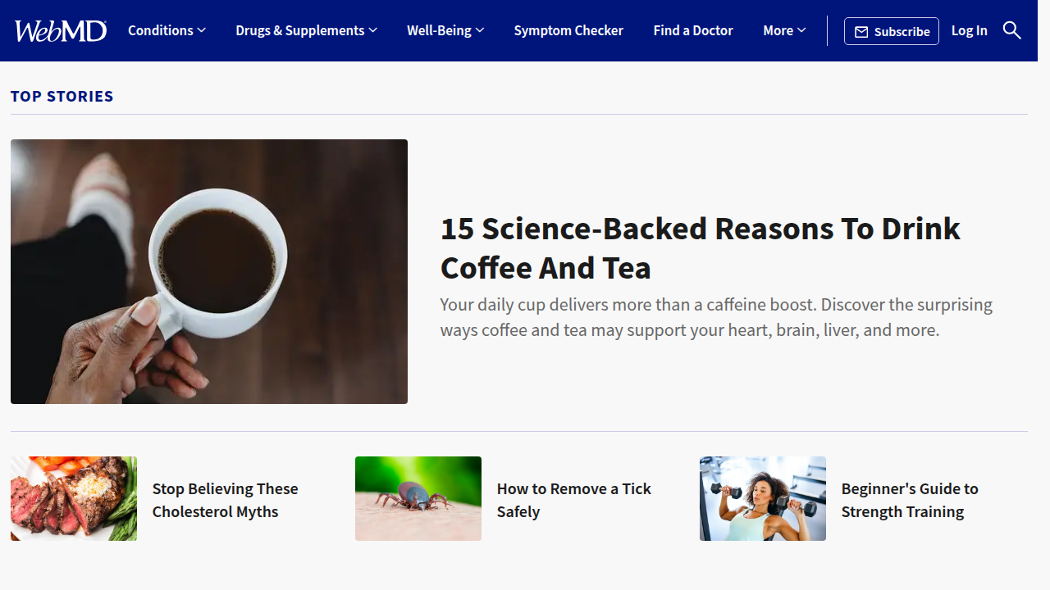Viewport: 1050px width, 590px height.
Task: Open the search magnifier icon
Action: 1012,30
